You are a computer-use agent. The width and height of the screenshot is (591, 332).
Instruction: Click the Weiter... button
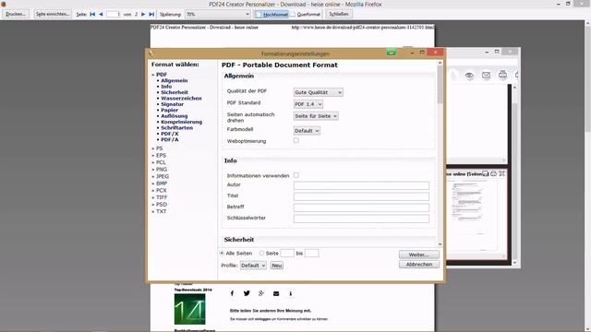pyautogui.click(x=419, y=255)
